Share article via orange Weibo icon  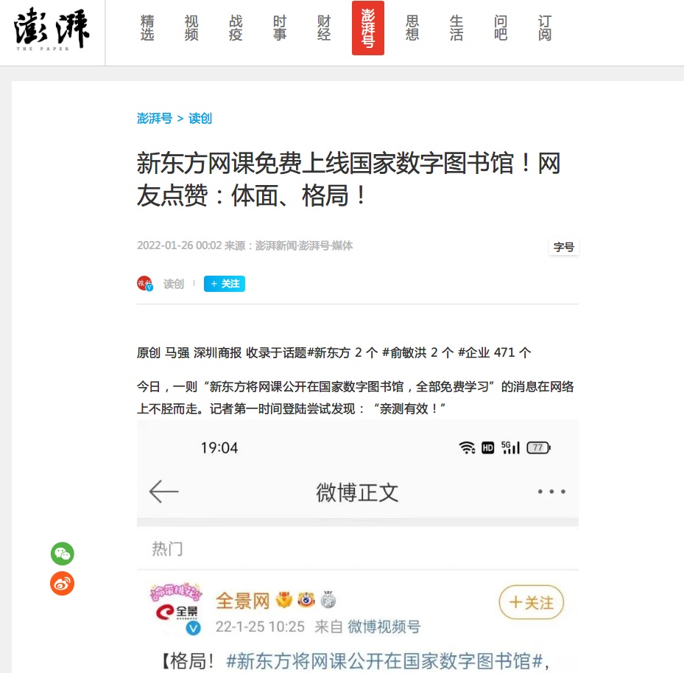(x=63, y=584)
